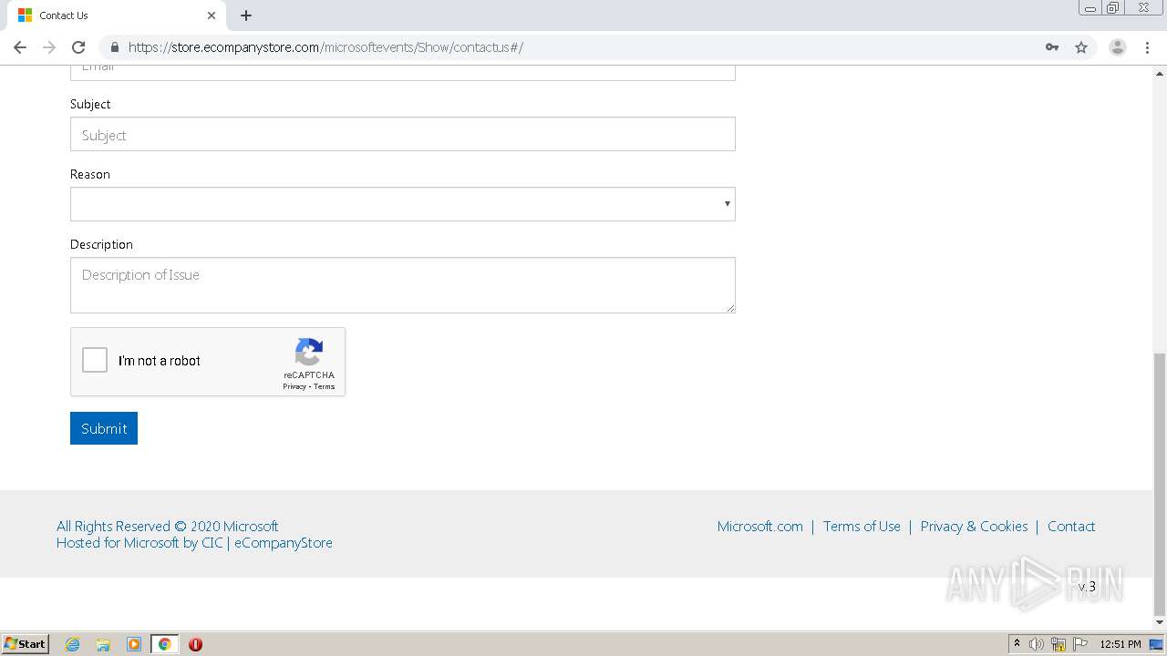Click the reCAPTCHA logo
1167x656 pixels.
[309, 353]
